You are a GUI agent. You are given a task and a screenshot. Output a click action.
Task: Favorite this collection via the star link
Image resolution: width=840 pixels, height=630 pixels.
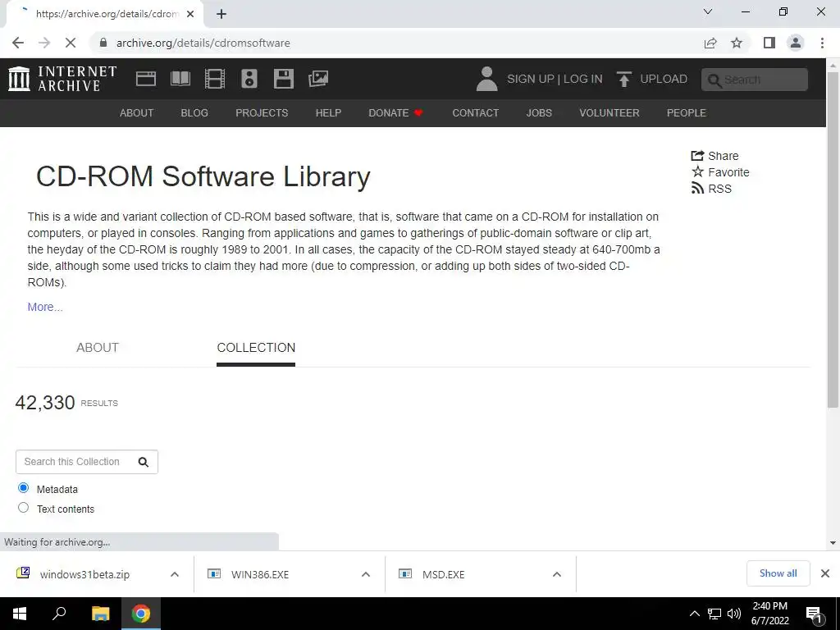coord(720,172)
